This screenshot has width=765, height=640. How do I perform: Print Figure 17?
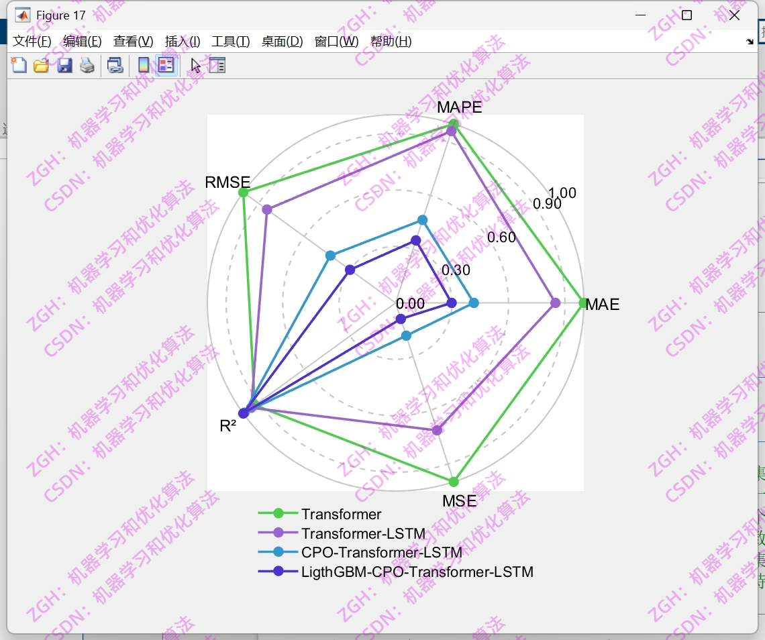pyautogui.click(x=87, y=65)
